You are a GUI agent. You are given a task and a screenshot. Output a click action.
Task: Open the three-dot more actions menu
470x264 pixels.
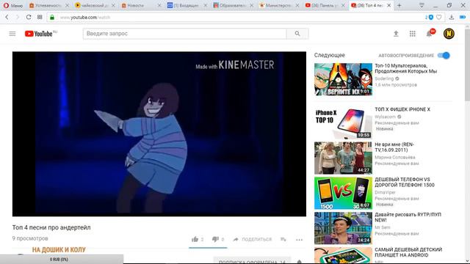[299, 240]
